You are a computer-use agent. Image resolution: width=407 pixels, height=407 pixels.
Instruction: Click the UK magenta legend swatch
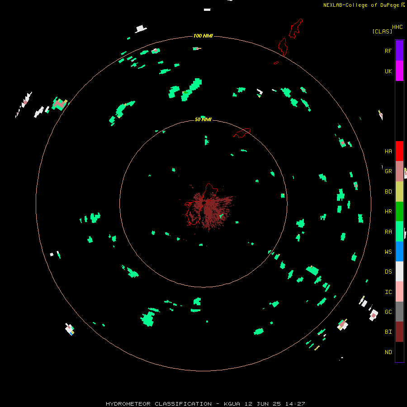399,71
